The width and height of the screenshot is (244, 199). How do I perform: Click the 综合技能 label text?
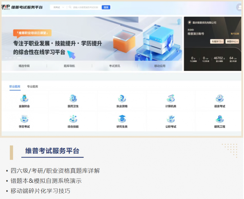click(73, 127)
